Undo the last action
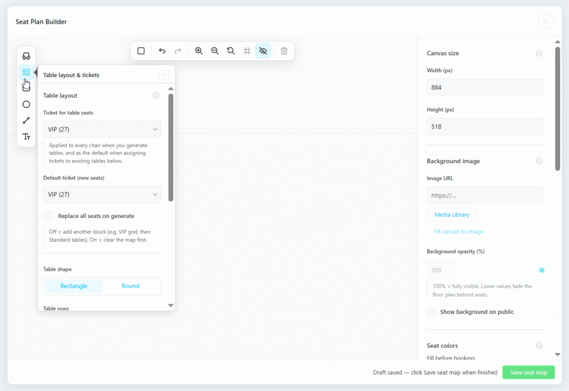The width and height of the screenshot is (569, 391). [162, 51]
